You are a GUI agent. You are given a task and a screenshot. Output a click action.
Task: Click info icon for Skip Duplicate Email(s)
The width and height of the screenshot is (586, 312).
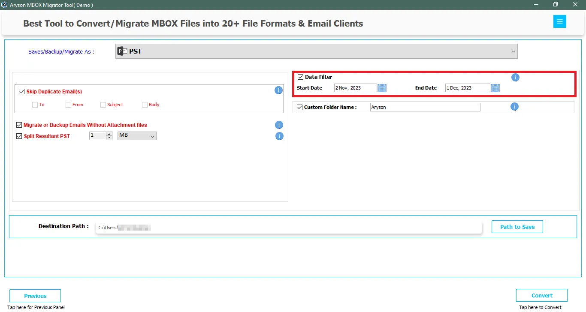[278, 90]
